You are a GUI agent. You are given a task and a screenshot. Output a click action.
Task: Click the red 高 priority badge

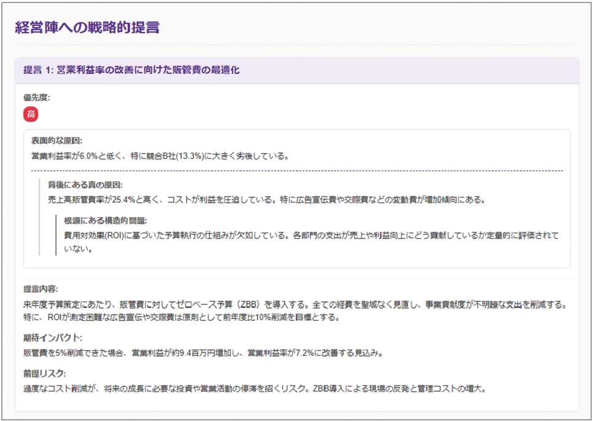click(26, 114)
